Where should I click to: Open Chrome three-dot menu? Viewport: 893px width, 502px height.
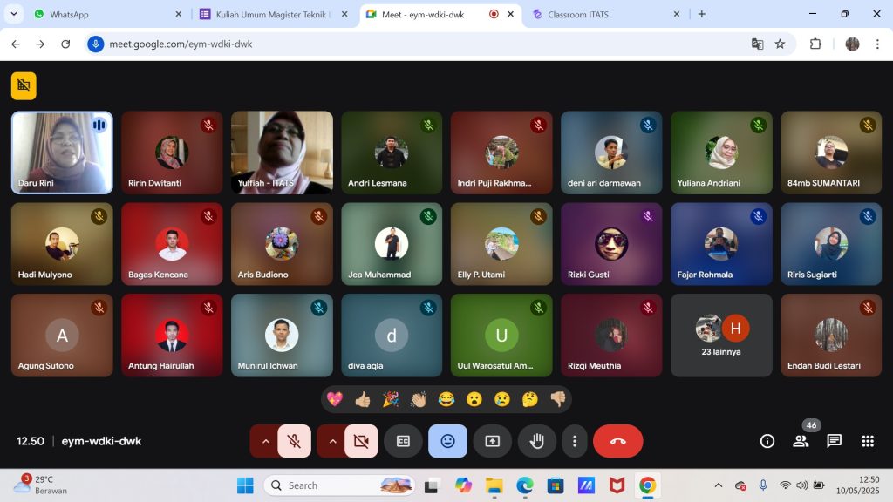(877, 44)
